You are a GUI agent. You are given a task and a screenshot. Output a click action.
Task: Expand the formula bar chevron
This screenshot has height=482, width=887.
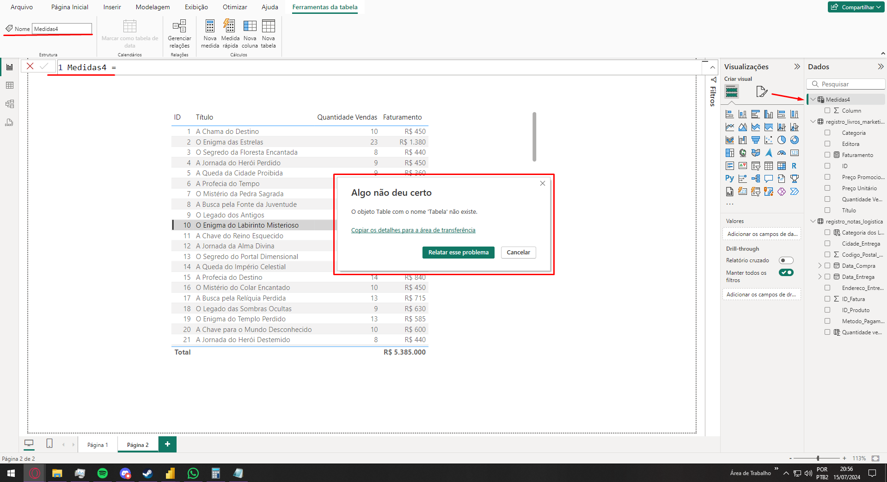712,67
